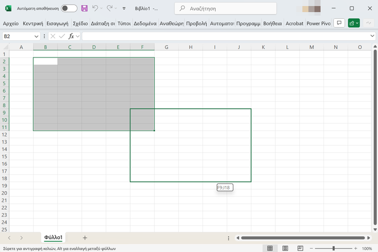Screen dimensions: 378x252
Task: Expand the Name Box dropdown arrow
Action: click(x=36, y=36)
